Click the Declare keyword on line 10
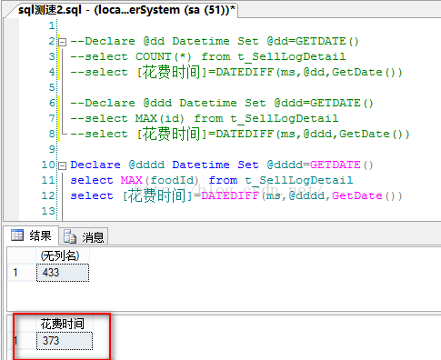The width and height of the screenshot is (441, 360). coord(95,165)
